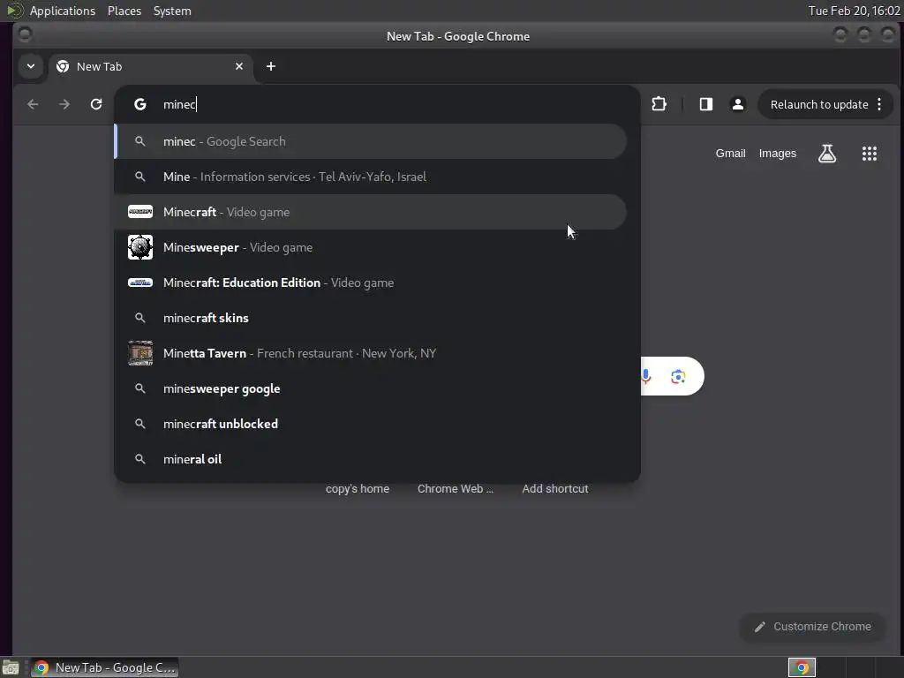The image size is (904, 678).
Task: Click the Google G icon in omnibox
Action: (x=140, y=104)
